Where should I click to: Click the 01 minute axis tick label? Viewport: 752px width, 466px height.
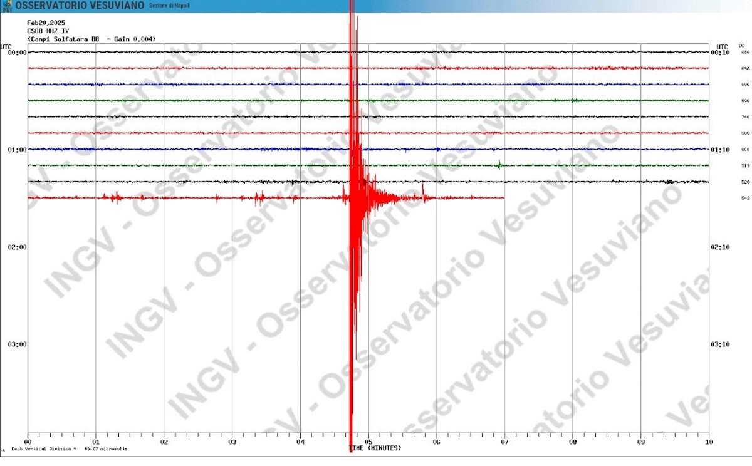96,442
